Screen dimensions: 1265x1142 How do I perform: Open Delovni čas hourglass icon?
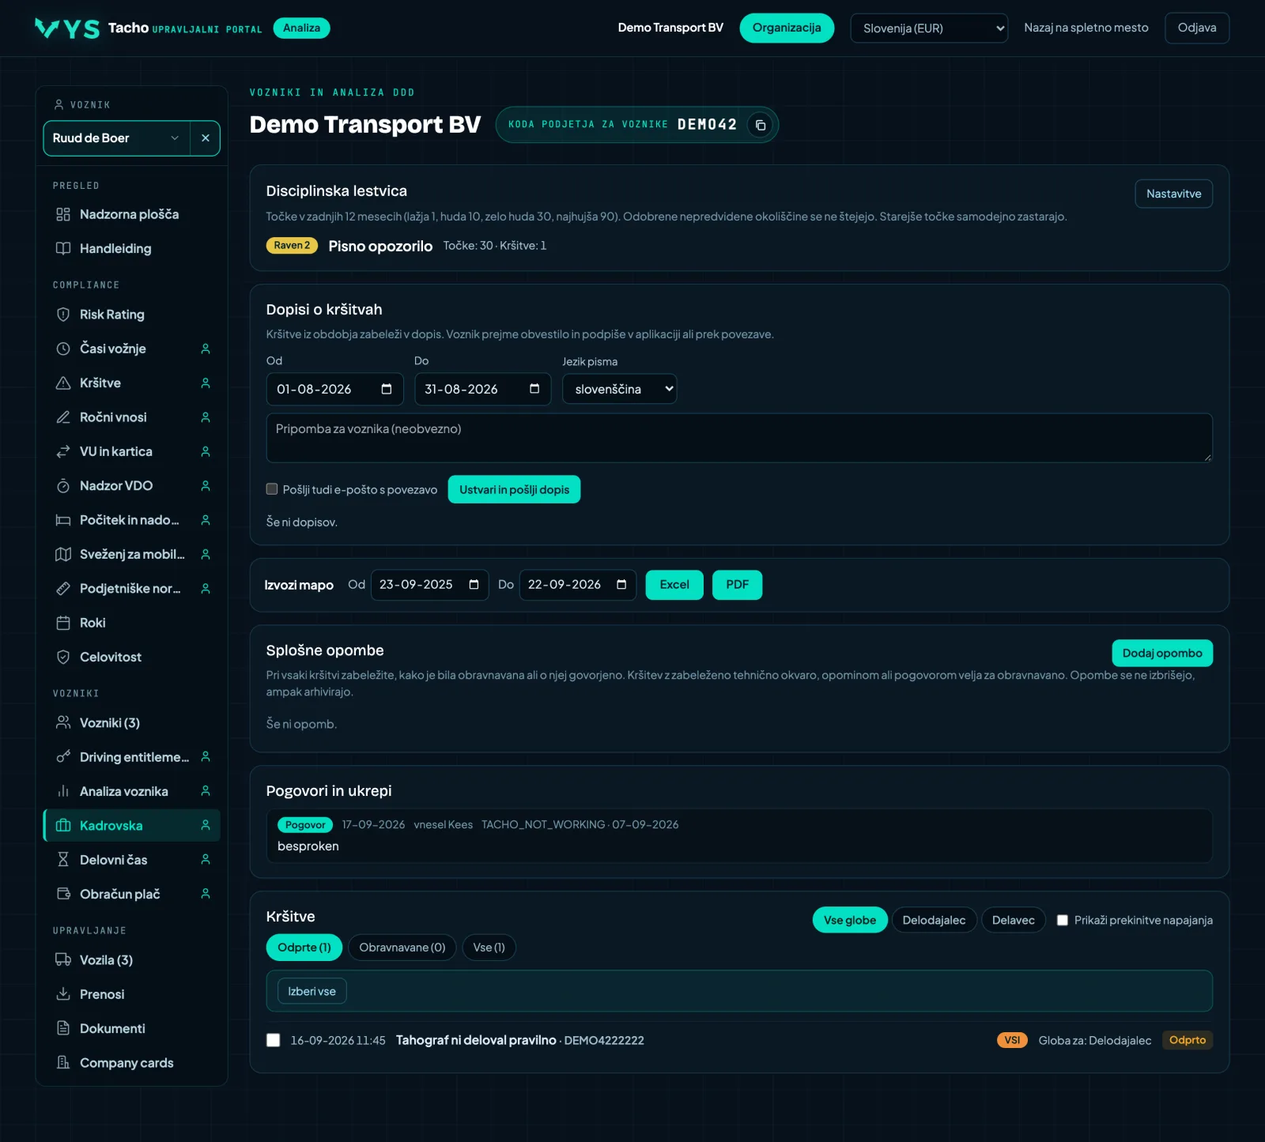[63, 860]
